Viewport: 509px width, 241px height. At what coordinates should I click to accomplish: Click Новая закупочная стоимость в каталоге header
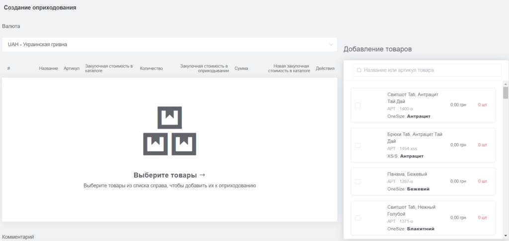[289, 68]
